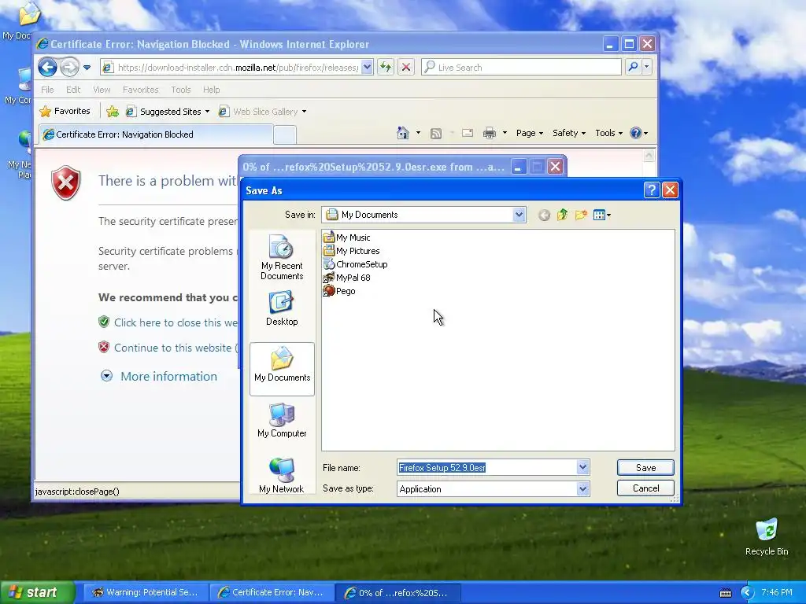Select the My Pictures folder
Image resolution: width=806 pixels, height=604 pixels.
[351, 251]
